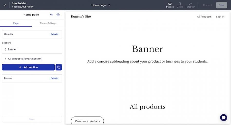Click the All products drag handle
This screenshot has height=125, width=231.
coord(5,59)
